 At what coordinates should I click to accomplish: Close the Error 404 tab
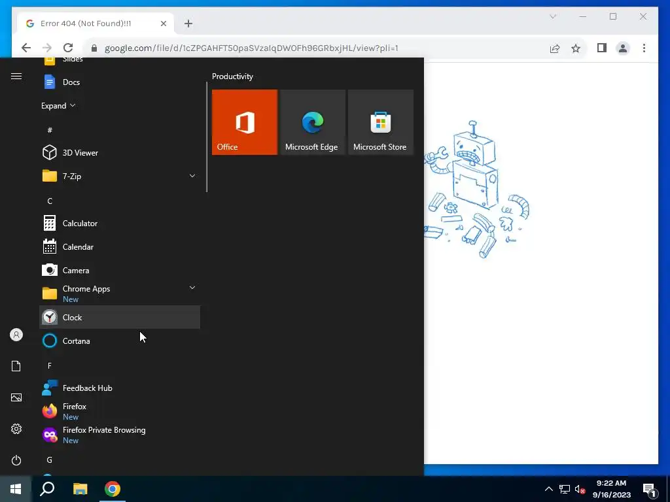(163, 24)
